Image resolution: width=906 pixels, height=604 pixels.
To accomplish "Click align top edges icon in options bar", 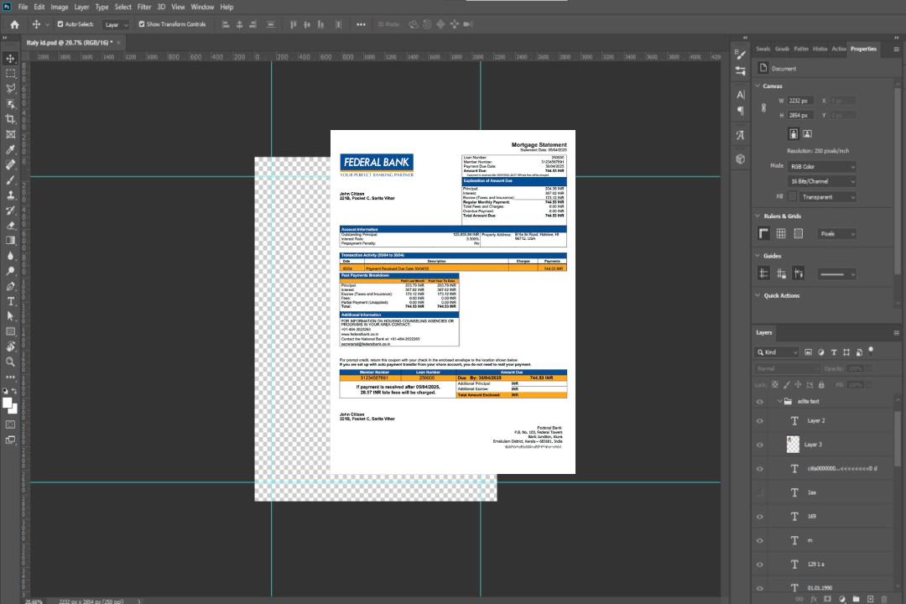I will tap(293, 24).
